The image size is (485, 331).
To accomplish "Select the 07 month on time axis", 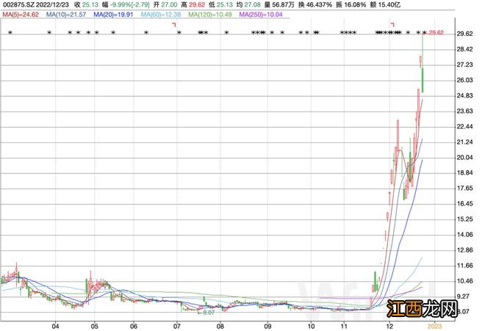I will (177, 324).
